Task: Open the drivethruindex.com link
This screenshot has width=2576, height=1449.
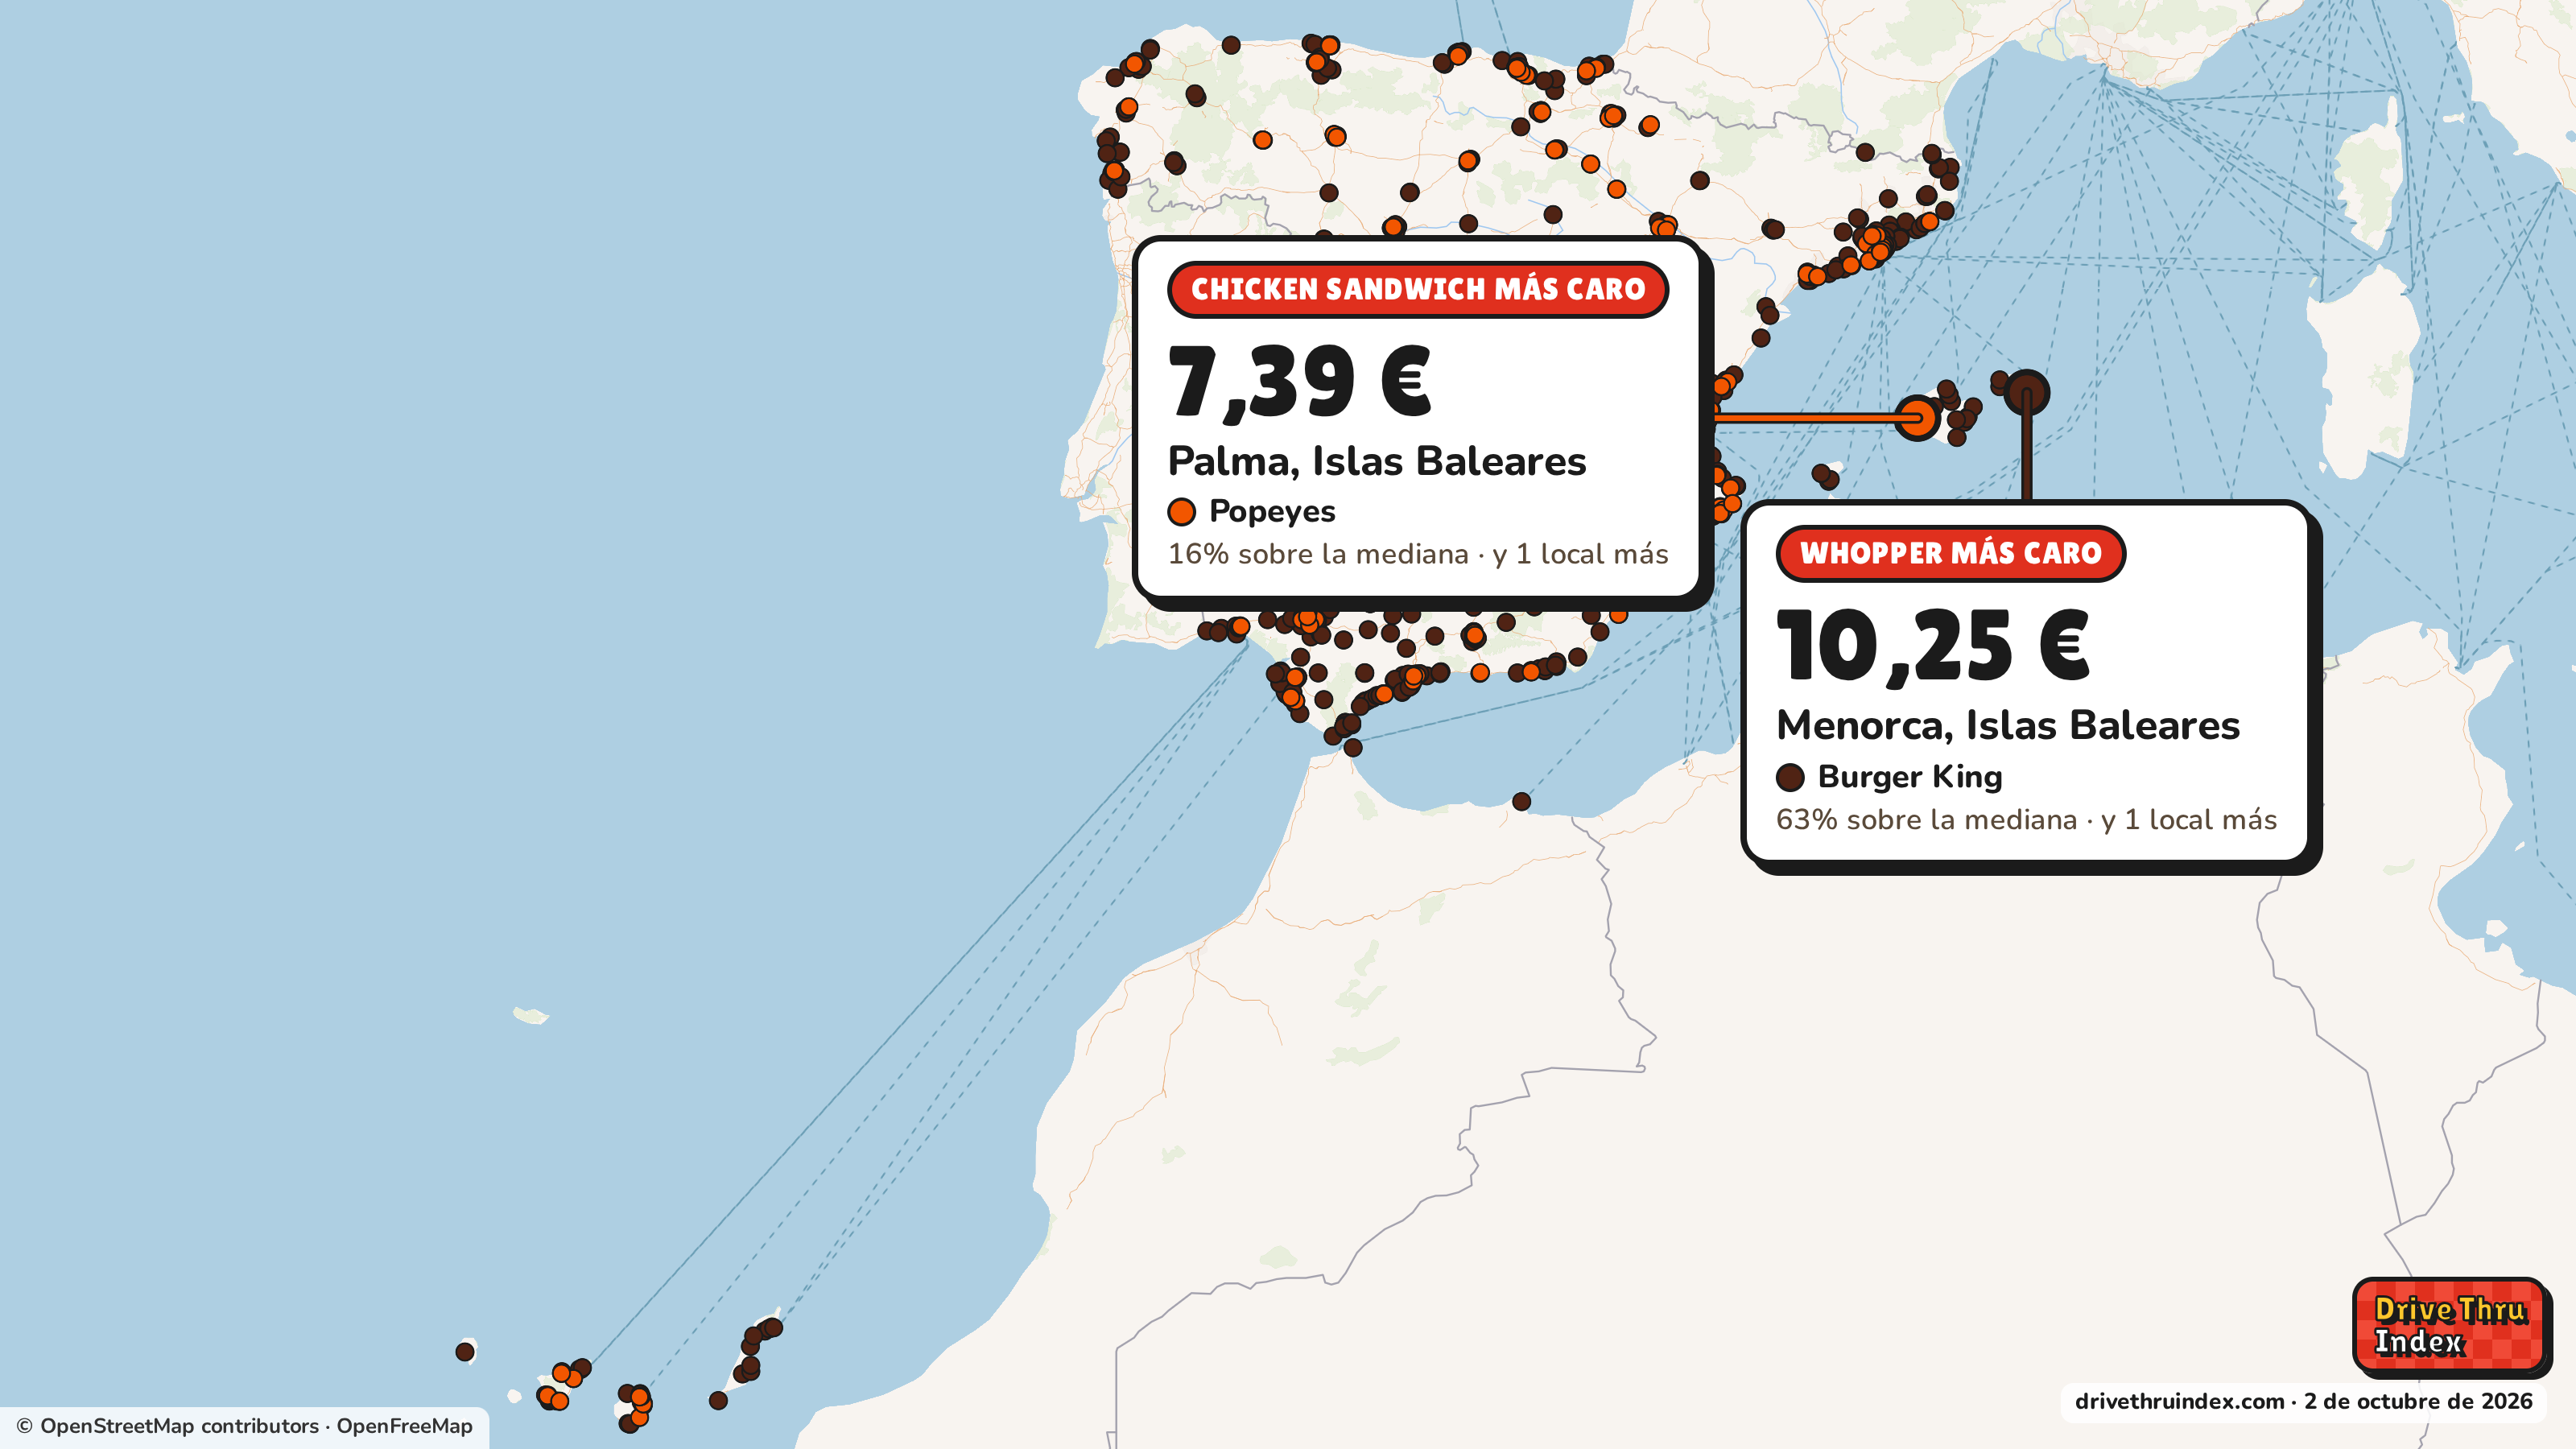Action: pos(2179,1401)
